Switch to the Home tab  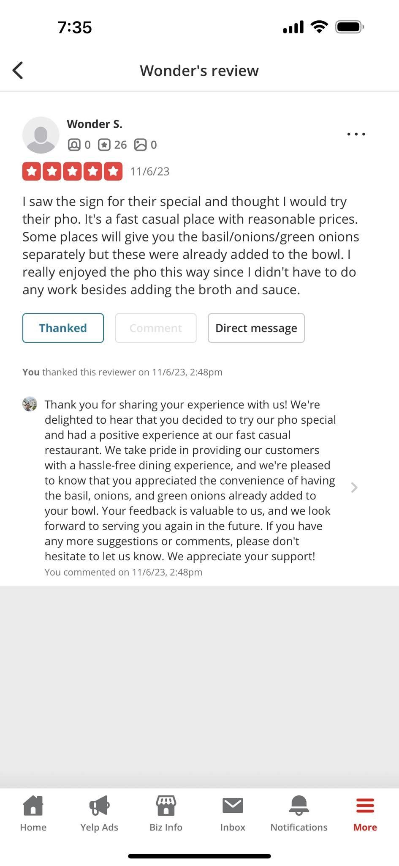33,814
